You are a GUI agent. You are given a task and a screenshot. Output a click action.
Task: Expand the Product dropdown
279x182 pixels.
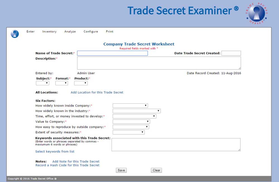tap(81, 83)
